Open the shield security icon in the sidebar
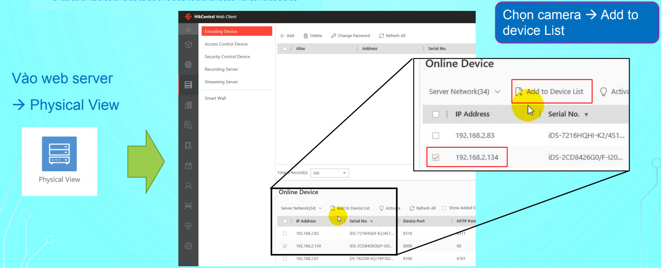This screenshot has width=661, height=268. (188, 226)
